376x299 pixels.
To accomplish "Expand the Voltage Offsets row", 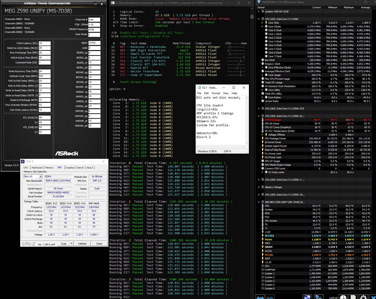I will click(x=262, y=135).
